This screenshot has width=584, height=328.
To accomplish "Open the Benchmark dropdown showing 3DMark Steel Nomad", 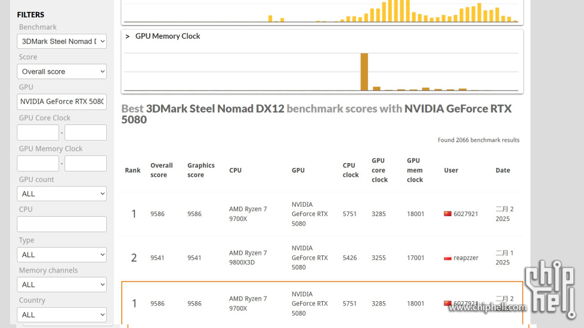I will [x=61, y=41].
